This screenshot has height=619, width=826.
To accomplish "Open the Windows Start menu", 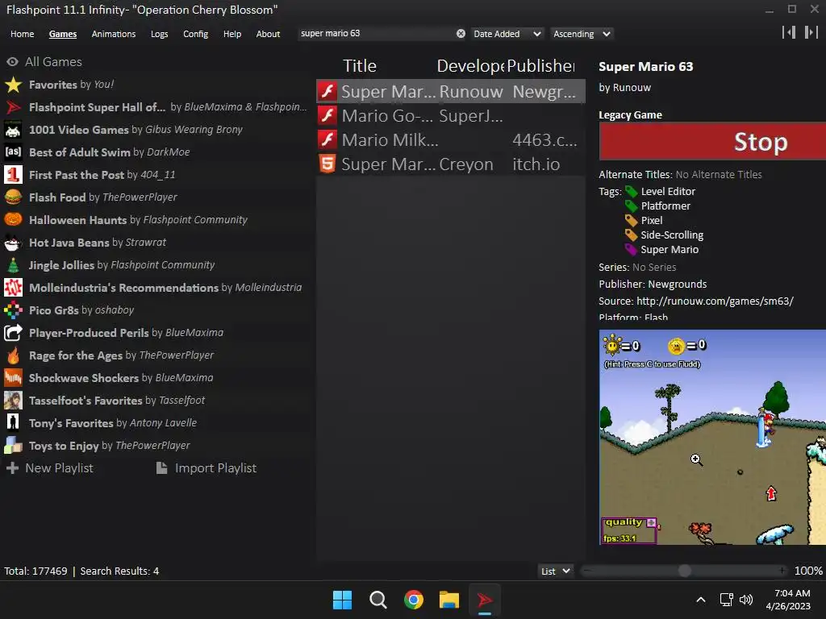I will (342, 600).
